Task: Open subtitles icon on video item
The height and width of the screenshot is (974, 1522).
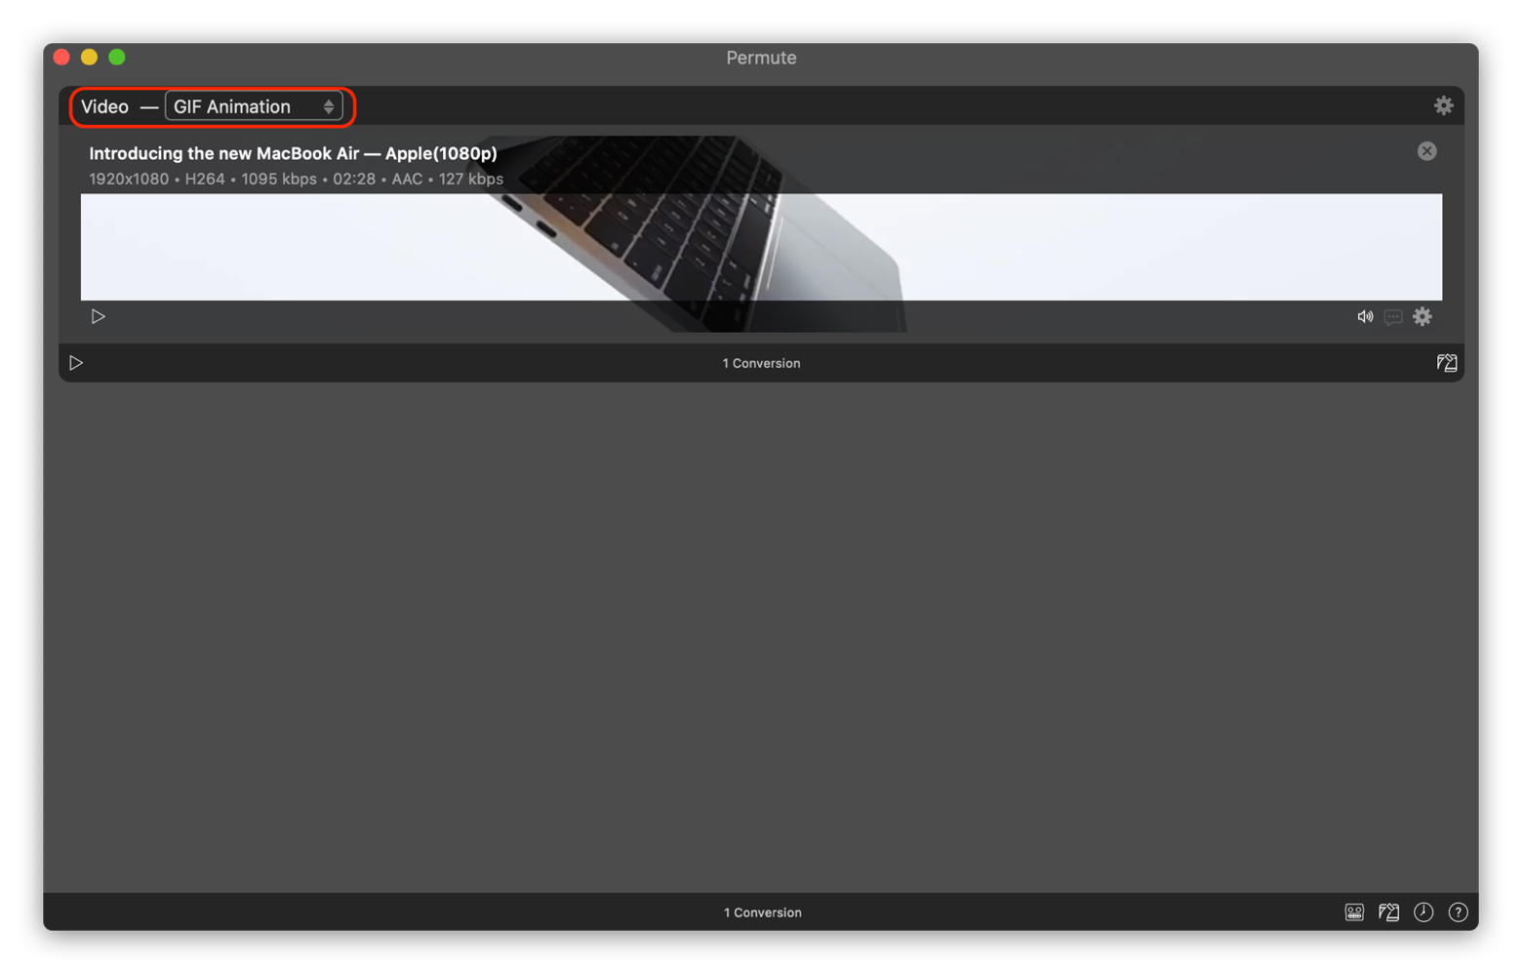Action: (x=1393, y=316)
